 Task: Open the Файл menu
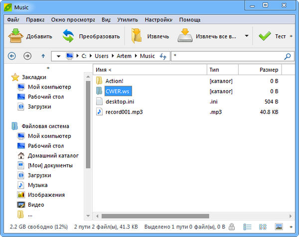click(x=13, y=20)
